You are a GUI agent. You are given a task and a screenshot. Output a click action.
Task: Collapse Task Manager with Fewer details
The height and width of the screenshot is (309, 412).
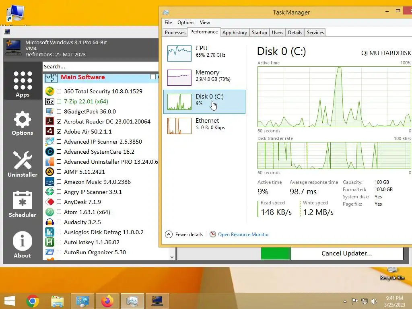click(184, 235)
